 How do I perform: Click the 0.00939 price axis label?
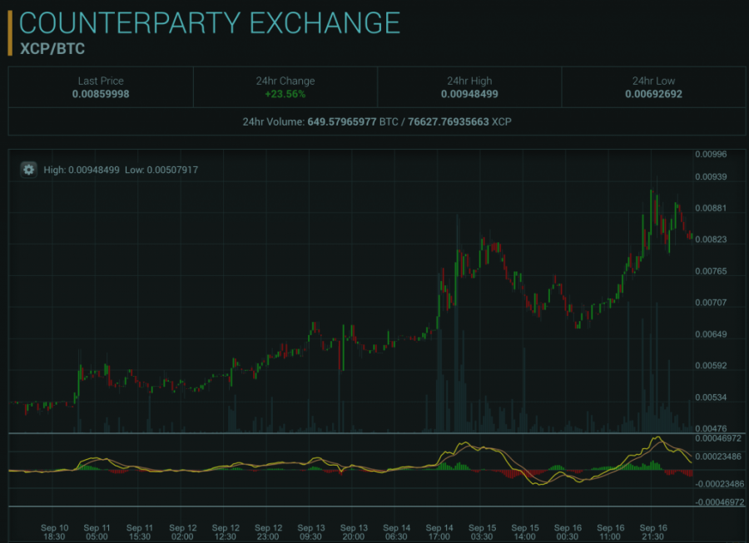pos(711,177)
